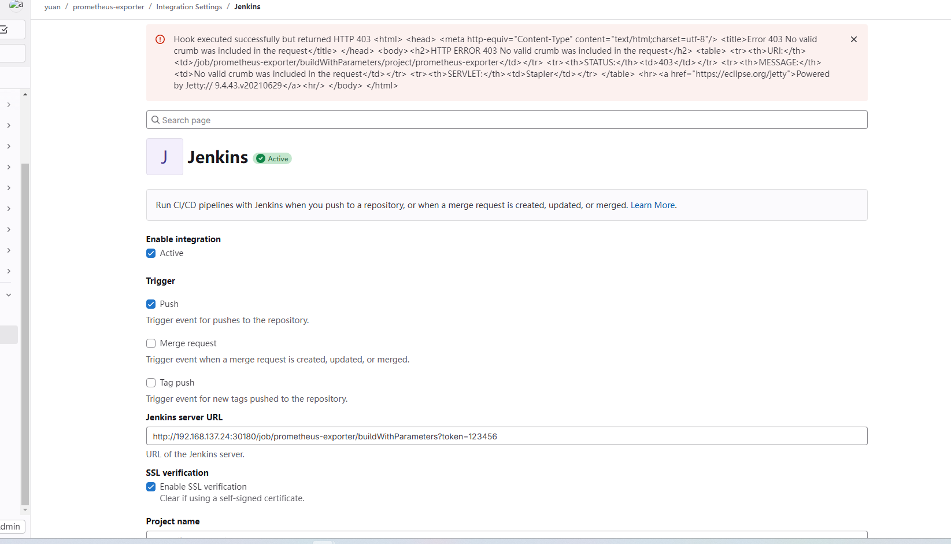Screen dimensions: 951x544
Task: Expand the topmost sidebar section chevron
Action: pos(9,105)
